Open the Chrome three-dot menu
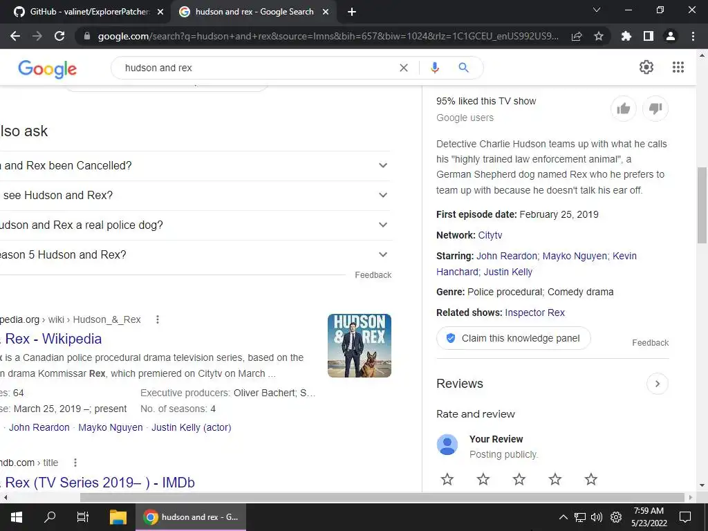 693,36
